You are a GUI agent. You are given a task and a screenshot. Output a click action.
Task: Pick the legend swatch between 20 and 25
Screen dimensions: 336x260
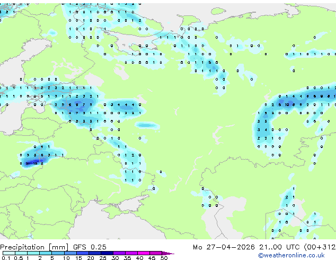[94, 253]
